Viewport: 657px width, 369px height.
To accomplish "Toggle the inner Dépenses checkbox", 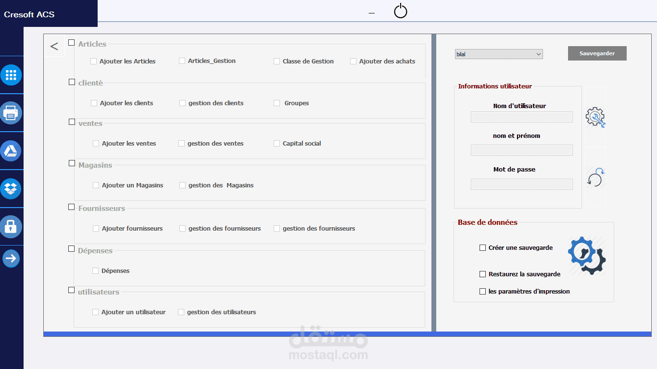I will [x=96, y=271].
